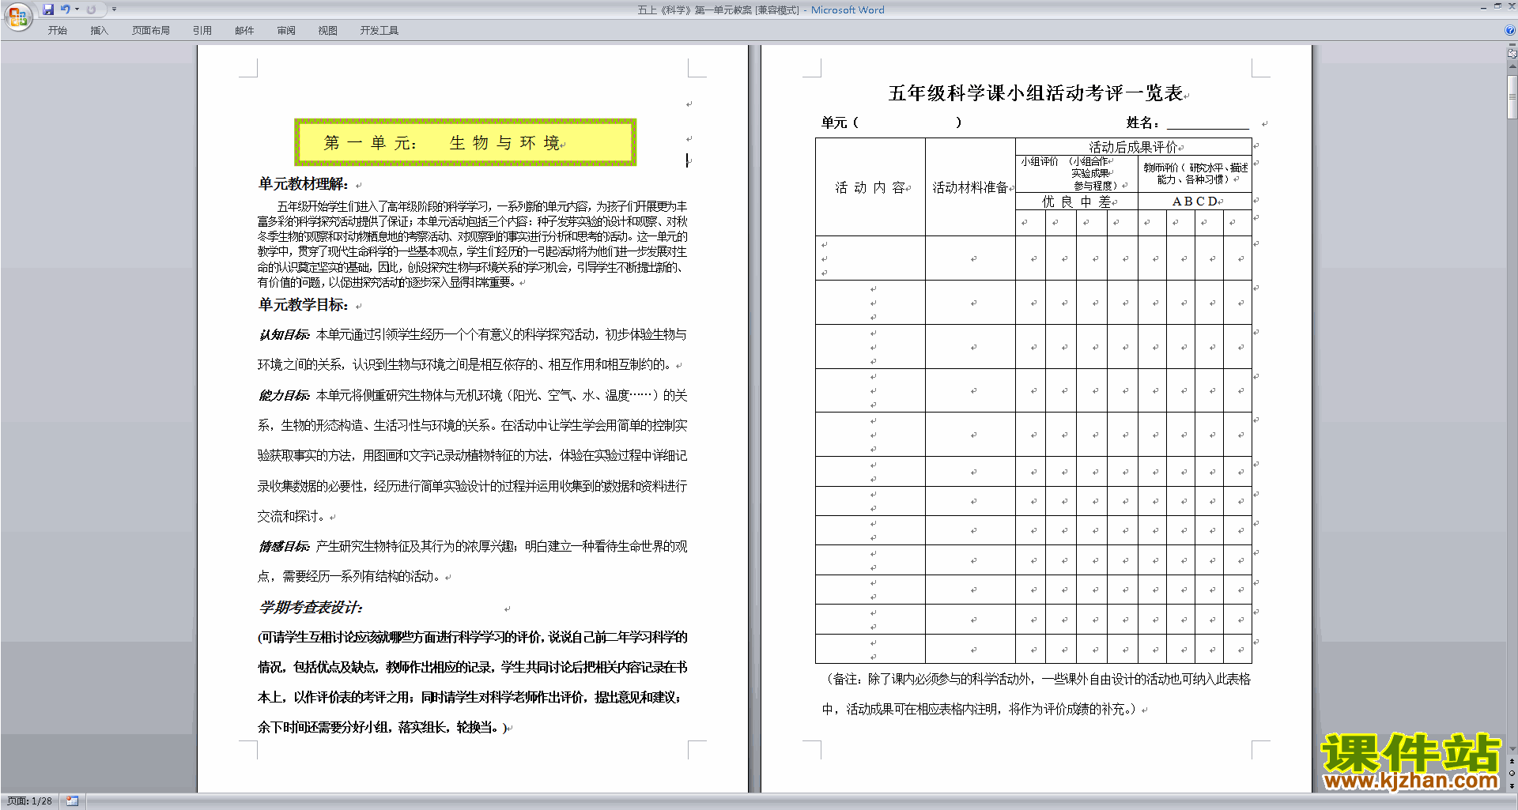
Task: Switch to the 视图 tab
Action: tap(327, 31)
